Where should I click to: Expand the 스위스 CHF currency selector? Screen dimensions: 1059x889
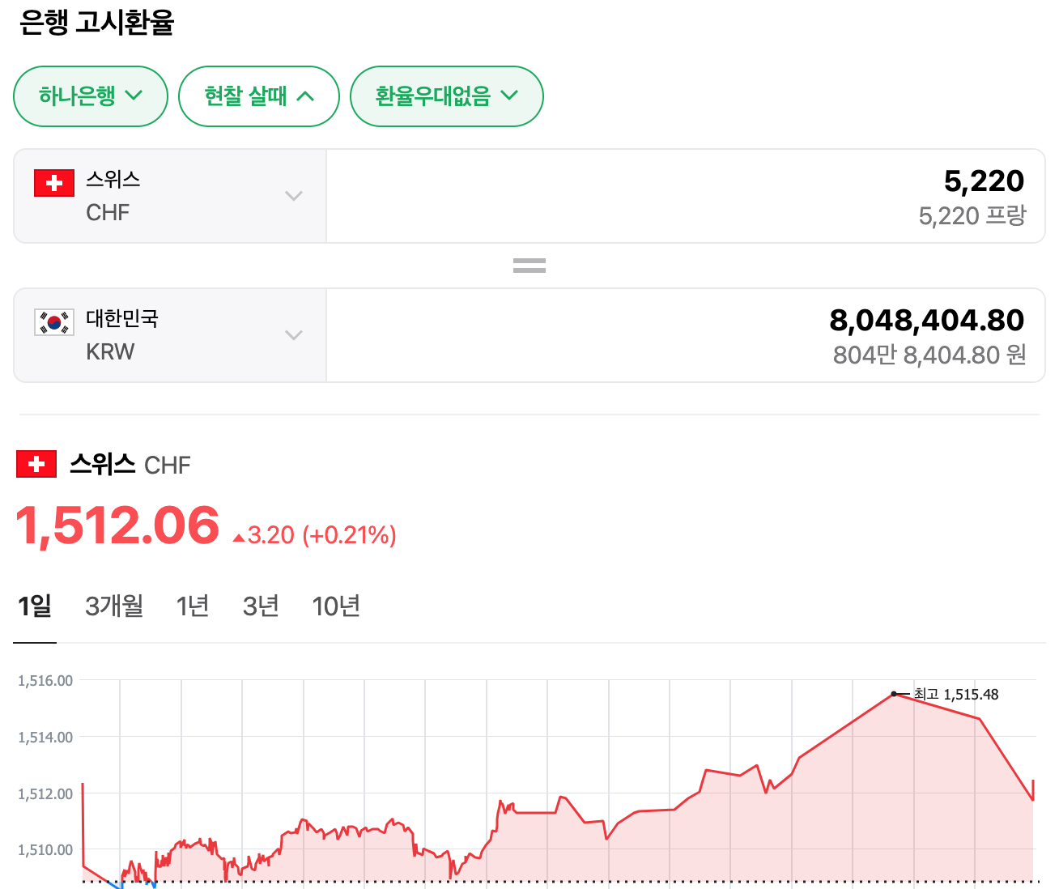[x=170, y=196]
